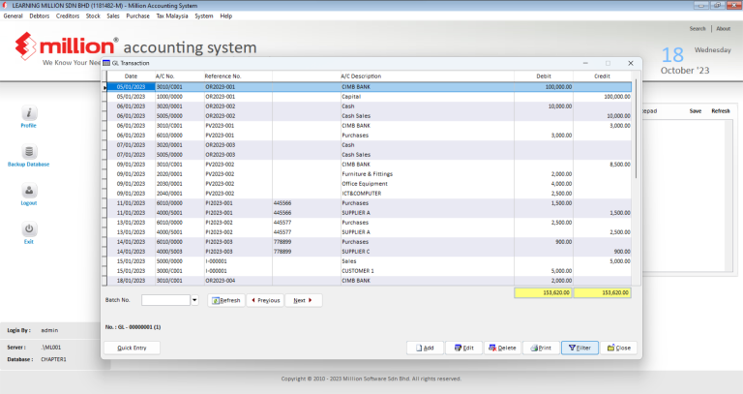Click the Logout icon

29,191
